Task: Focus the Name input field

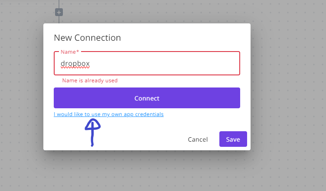Action: (x=147, y=63)
